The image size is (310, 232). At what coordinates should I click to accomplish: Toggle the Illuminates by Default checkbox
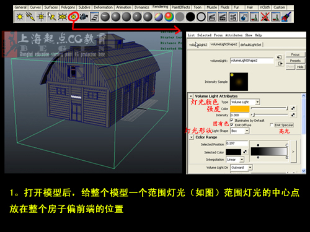232,120
